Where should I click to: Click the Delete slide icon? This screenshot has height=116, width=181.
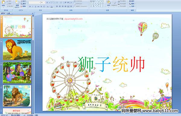point(24,6)
